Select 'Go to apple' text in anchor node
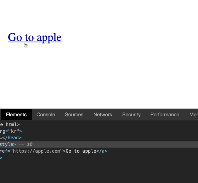 pyautogui.click(x=81, y=151)
